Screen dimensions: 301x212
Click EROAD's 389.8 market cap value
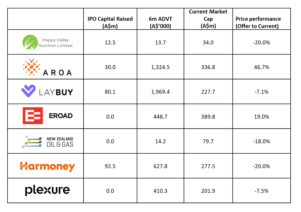pos(208,117)
